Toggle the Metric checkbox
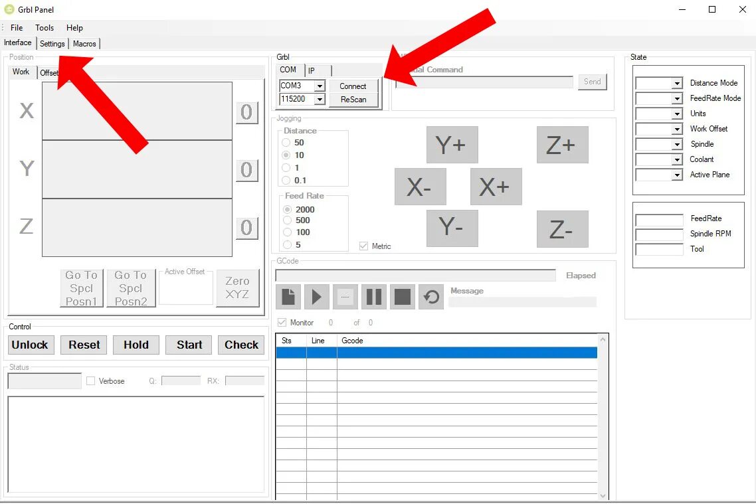Viewport: 756px width, 504px height. point(363,246)
